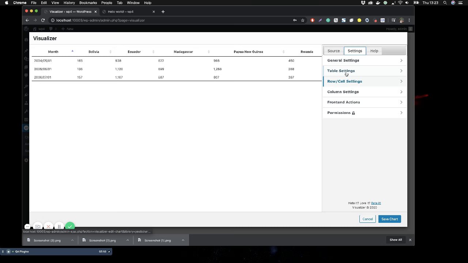The image size is (468, 263).
Task: Click the Rate it! link
Action: [376, 203]
